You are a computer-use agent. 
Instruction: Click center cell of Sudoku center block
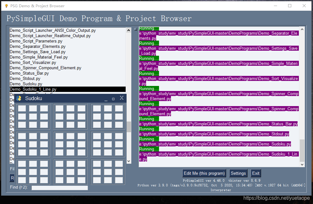[x=71, y=144]
